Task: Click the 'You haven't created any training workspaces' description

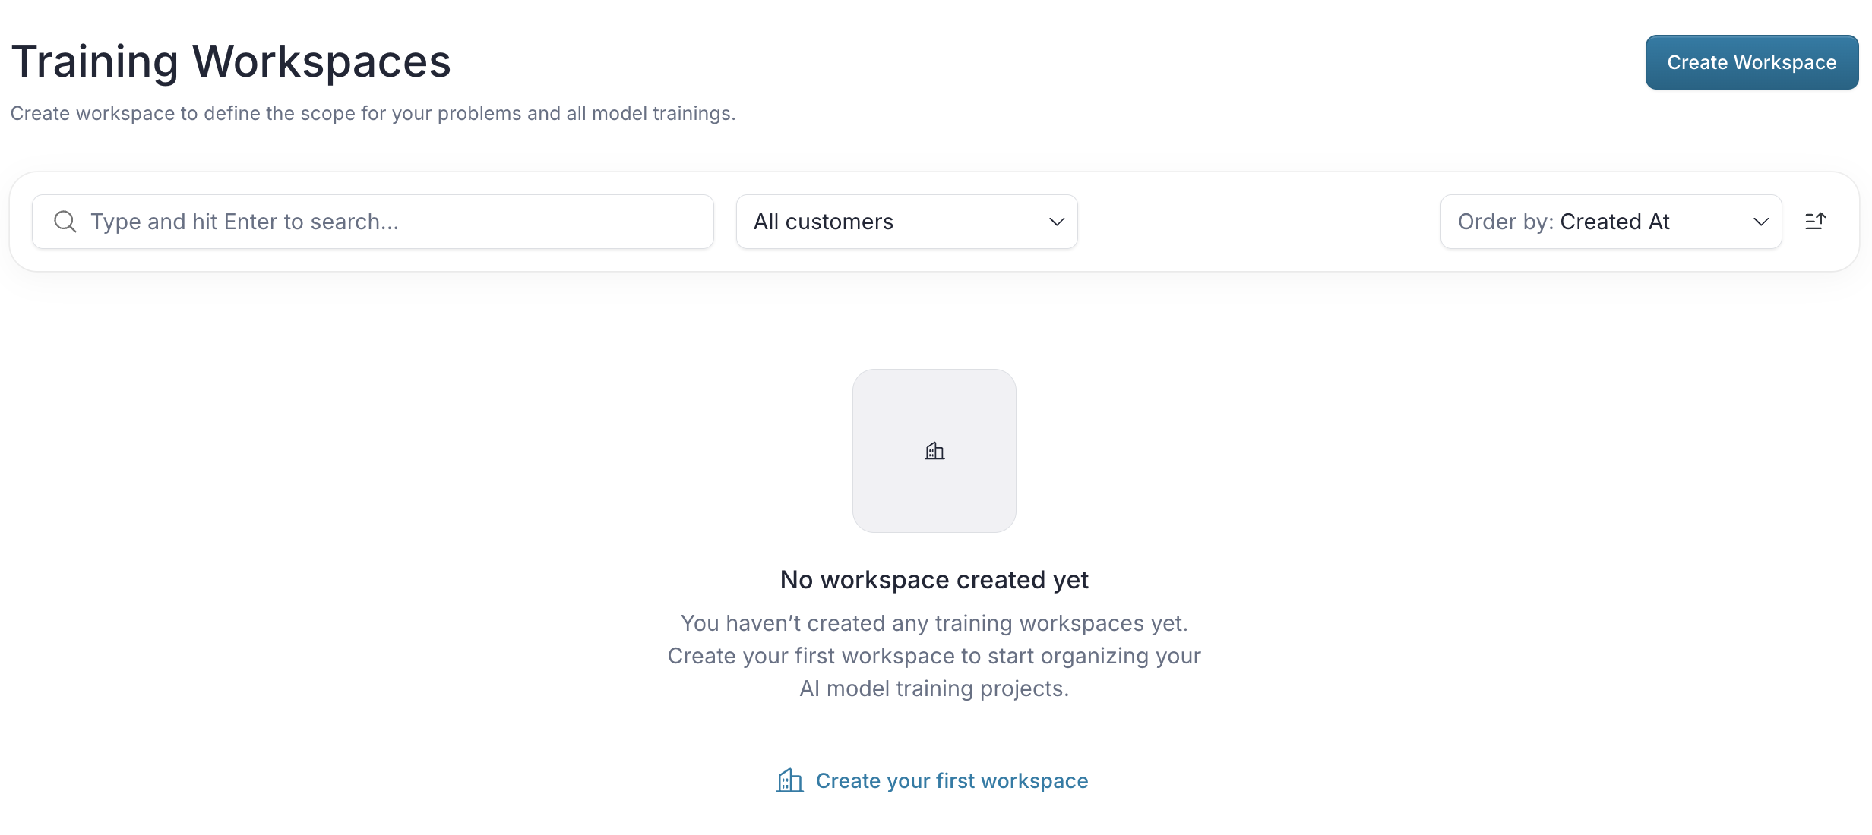Action: 934,656
